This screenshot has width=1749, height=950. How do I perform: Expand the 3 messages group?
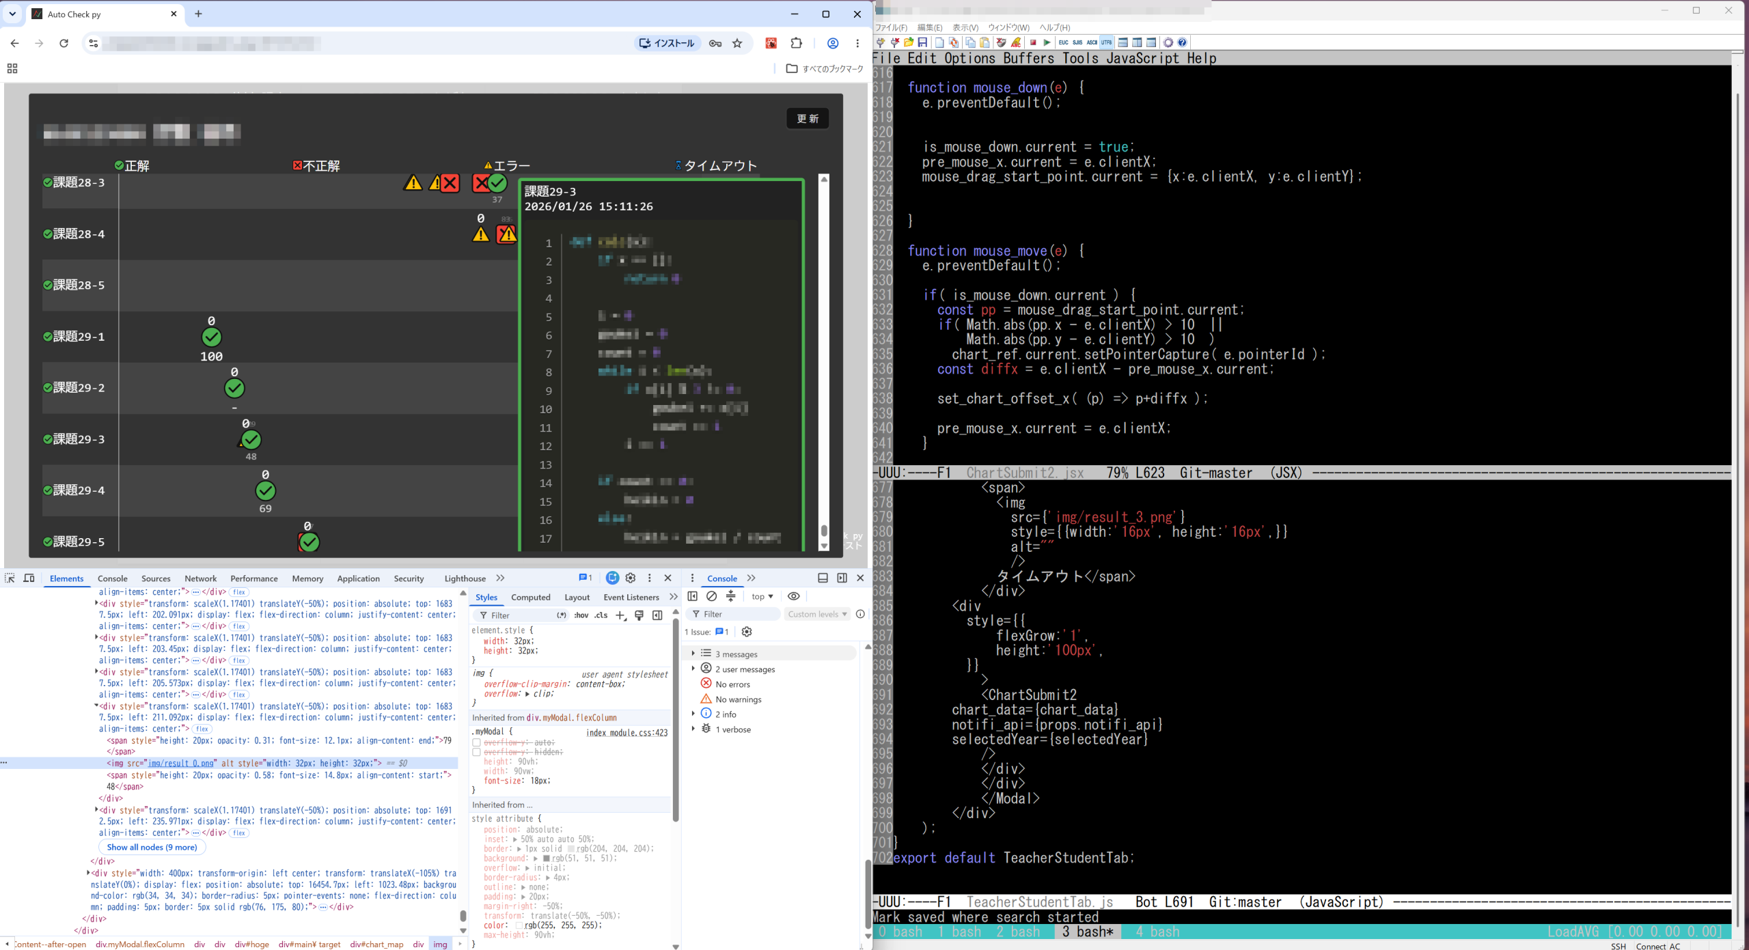(x=693, y=654)
